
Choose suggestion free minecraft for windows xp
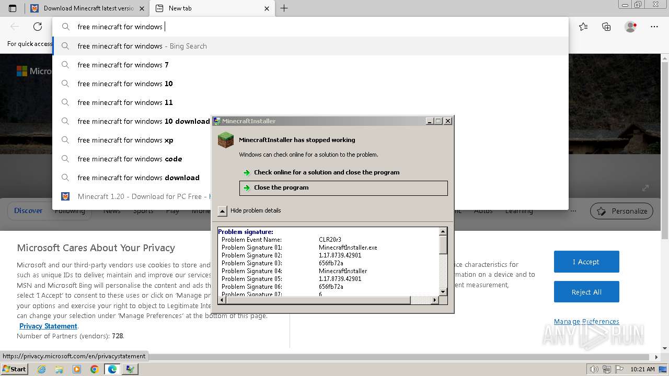tap(132, 140)
